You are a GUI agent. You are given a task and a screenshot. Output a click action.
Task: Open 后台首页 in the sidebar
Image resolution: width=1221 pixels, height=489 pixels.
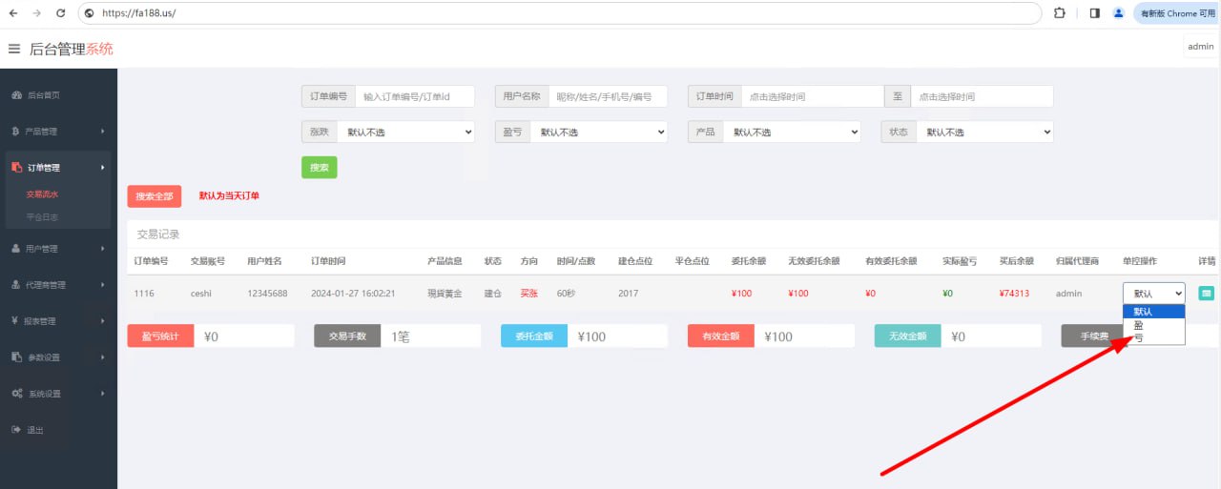pyautogui.click(x=43, y=95)
